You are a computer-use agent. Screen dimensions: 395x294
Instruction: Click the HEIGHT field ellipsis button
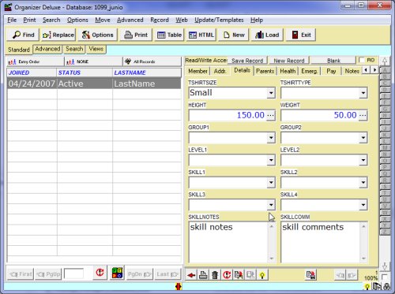click(271, 115)
